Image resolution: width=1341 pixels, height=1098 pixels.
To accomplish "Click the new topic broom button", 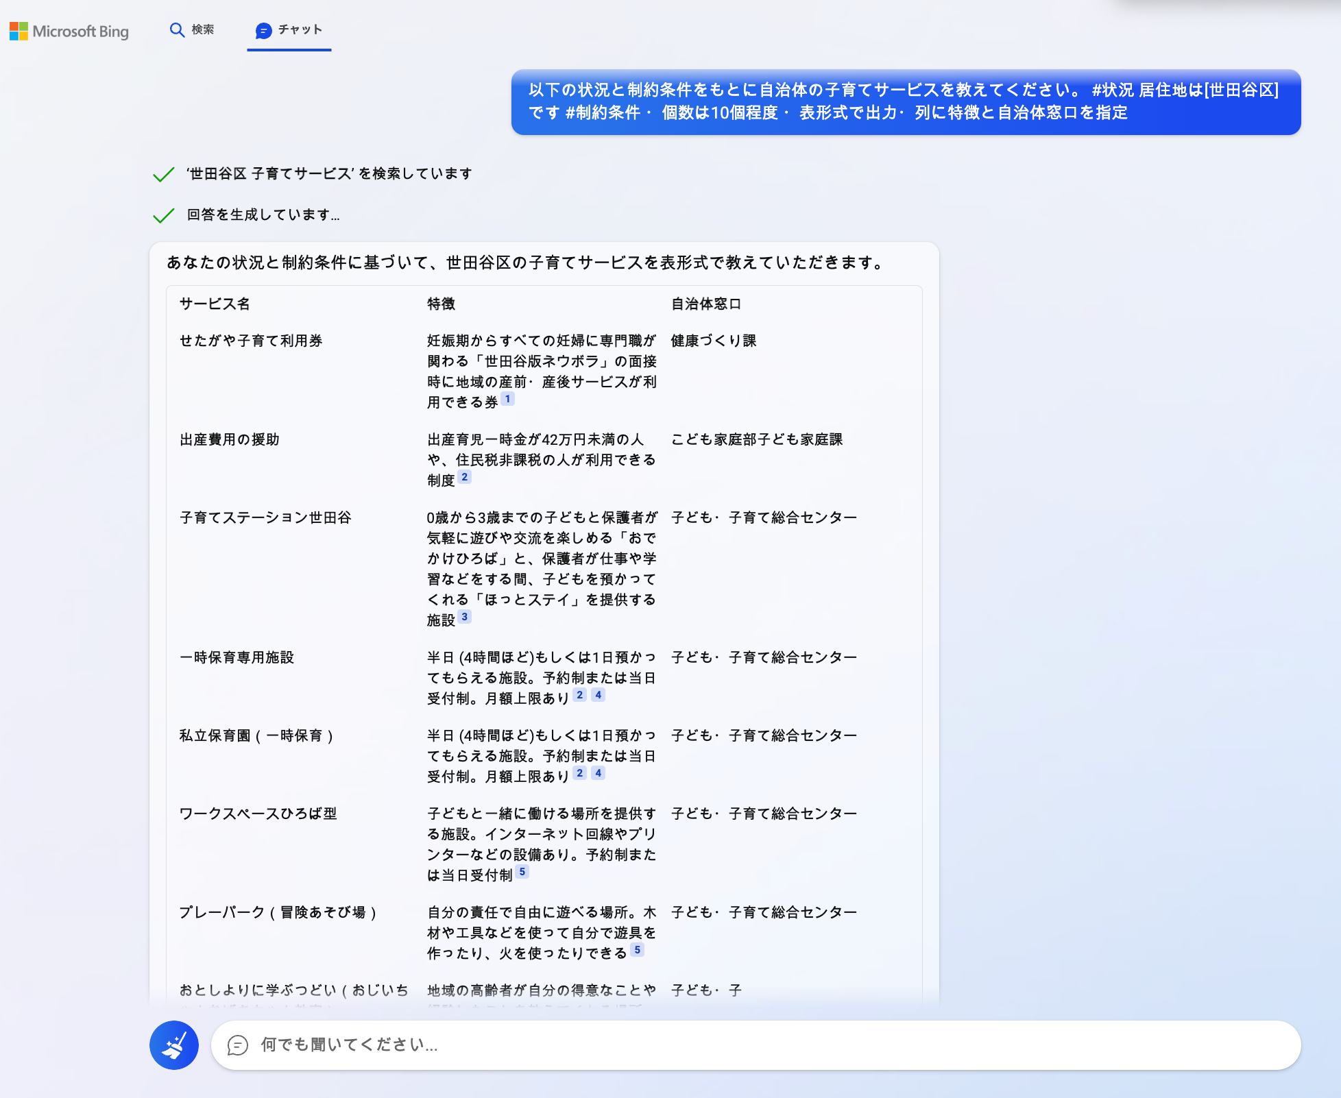I will click(x=174, y=1045).
